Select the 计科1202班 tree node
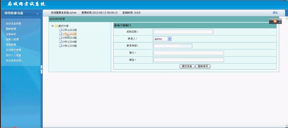This screenshot has width=288, height=128. [69, 34]
